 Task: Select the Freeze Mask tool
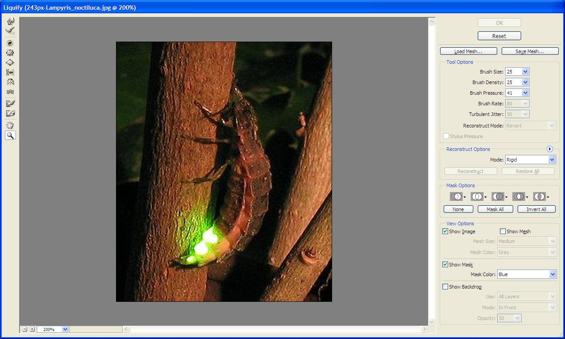[10, 103]
